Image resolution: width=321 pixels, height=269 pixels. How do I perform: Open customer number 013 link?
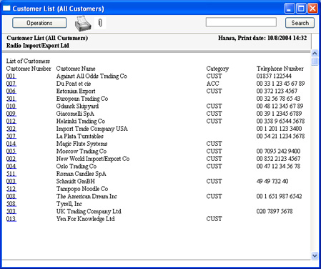click(x=11, y=219)
